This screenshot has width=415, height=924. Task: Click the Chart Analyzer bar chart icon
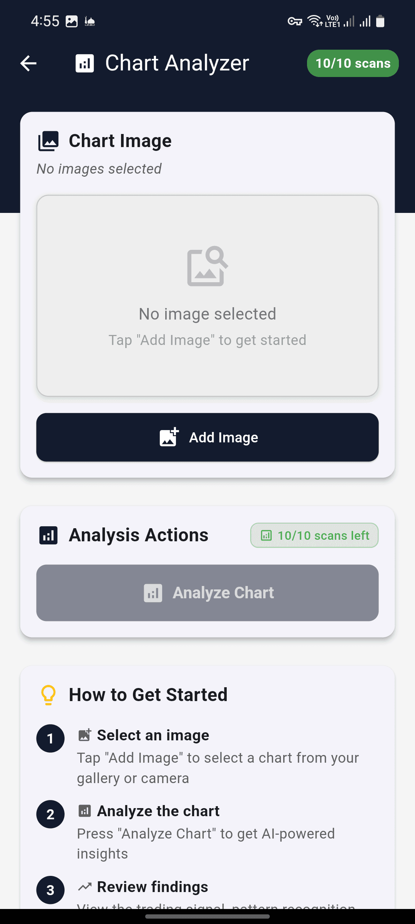pos(85,63)
